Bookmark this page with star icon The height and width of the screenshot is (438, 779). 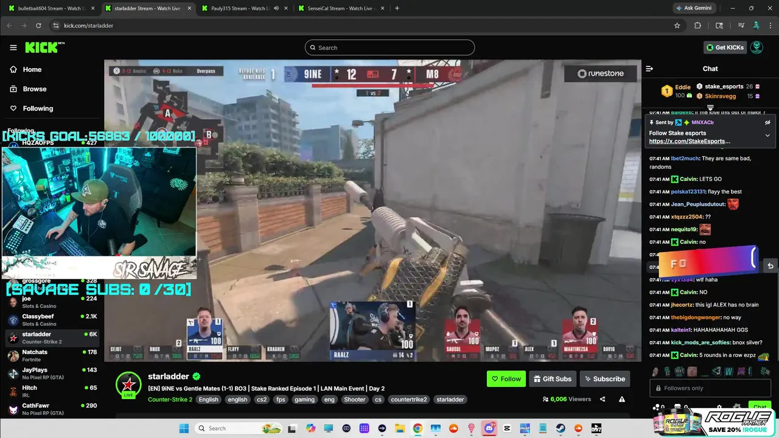click(x=677, y=26)
